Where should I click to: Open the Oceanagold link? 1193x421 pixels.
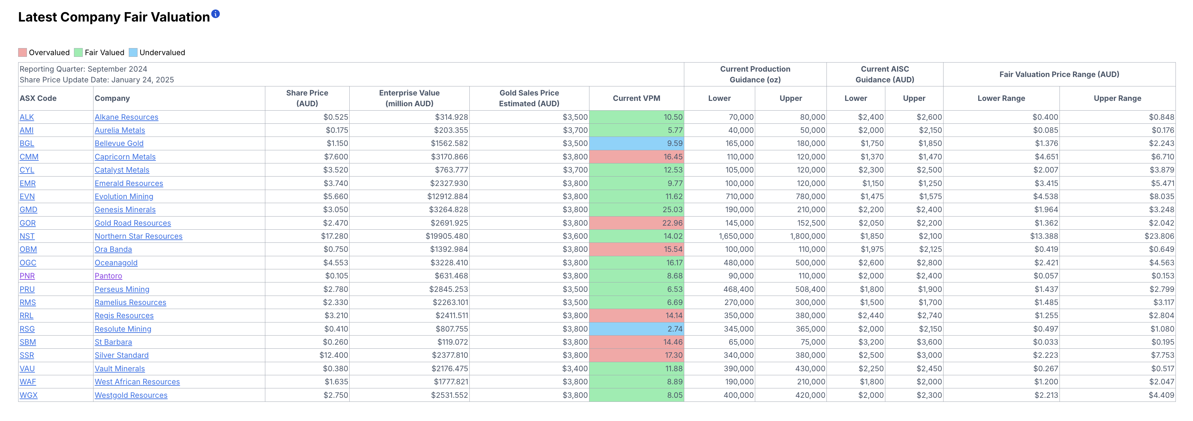click(116, 263)
